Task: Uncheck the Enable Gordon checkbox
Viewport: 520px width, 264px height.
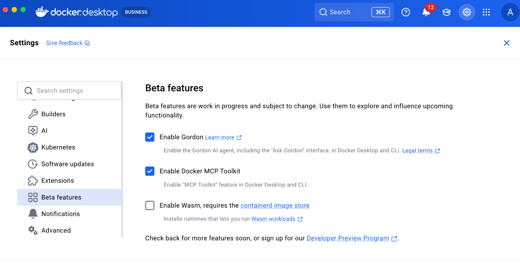Action: coord(150,137)
